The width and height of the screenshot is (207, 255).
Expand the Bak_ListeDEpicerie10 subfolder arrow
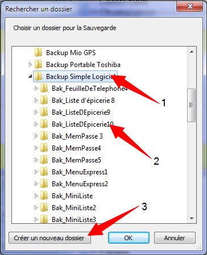coord(36,124)
